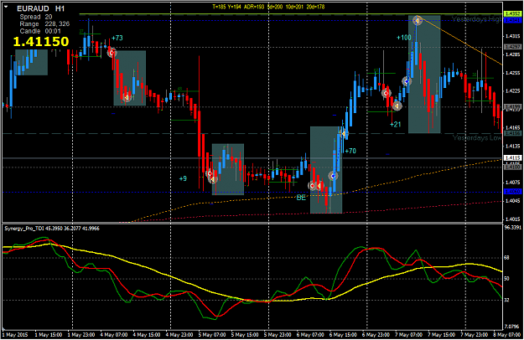This screenshot has height=340, width=524.
Task: Click the +73 profit label
Action: point(117,38)
